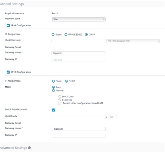Select Static for IPv6 IP Assignment
165x152 pixels.
pyautogui.click(x=54, y=81)
